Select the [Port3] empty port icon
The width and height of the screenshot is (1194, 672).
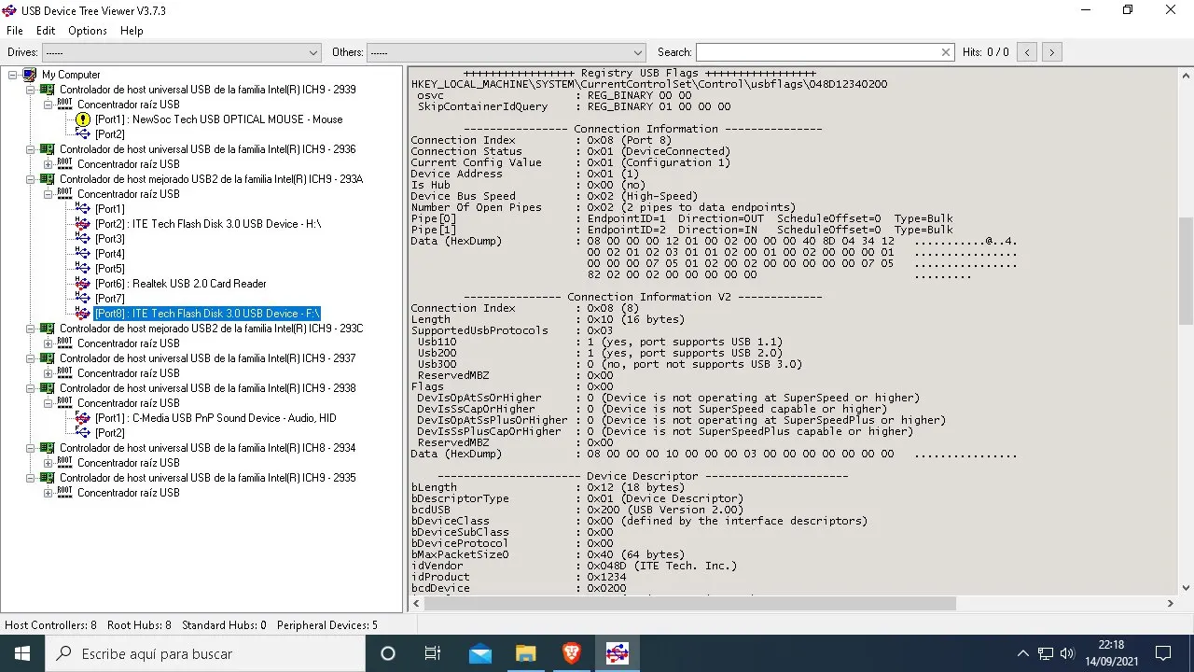tap(83, 239)
